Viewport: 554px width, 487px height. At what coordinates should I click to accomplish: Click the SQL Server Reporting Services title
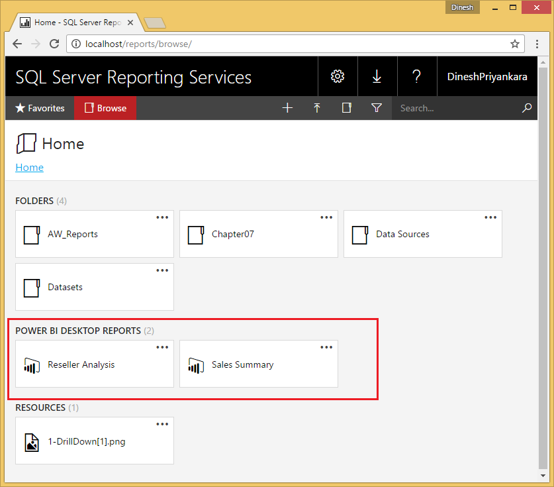133,78
